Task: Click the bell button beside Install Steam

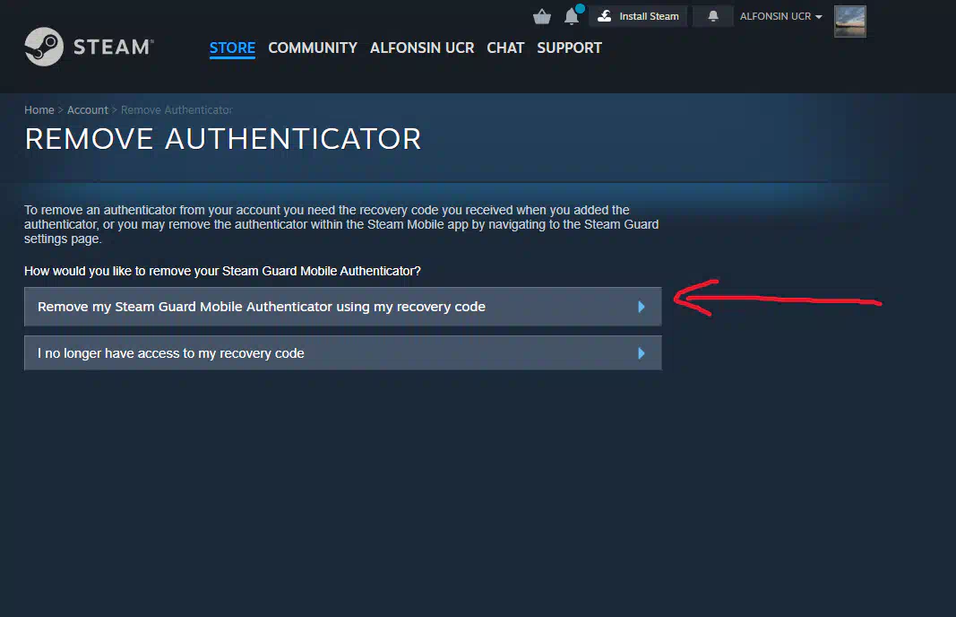Action: [713, 16]
